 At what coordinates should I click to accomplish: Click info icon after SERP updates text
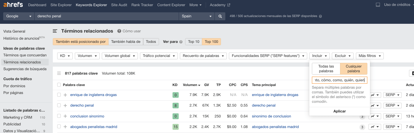[320, 16]
